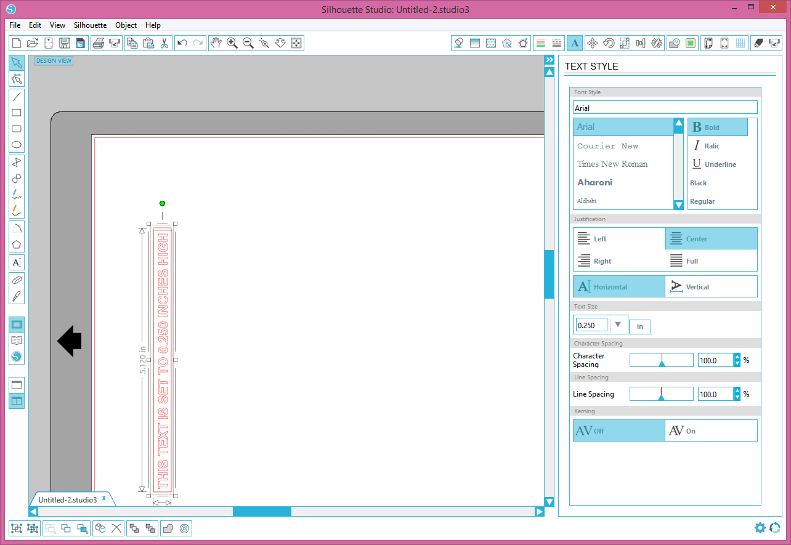Decrease Line Spacing with down stepper

tap(737, 397)
